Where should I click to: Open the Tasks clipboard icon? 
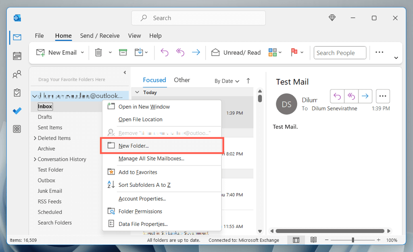click(x=17, y=92)
